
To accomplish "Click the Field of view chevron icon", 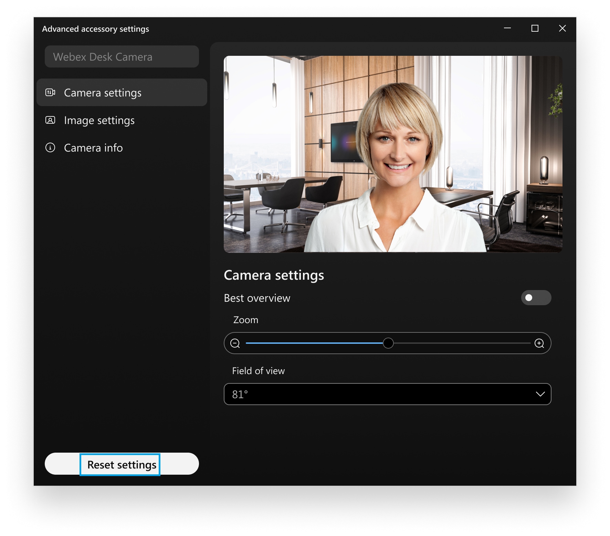I will (541, 394).
